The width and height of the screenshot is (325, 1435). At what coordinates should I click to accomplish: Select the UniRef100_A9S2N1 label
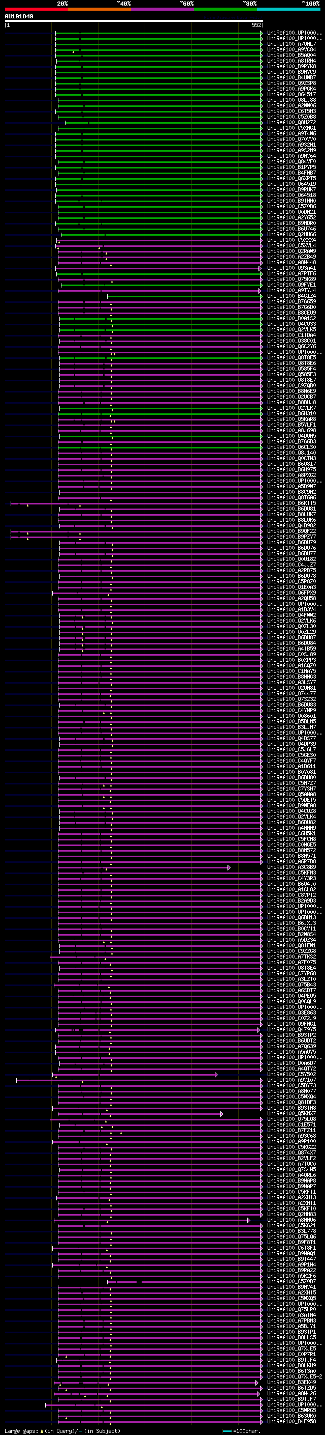(291, 145)
